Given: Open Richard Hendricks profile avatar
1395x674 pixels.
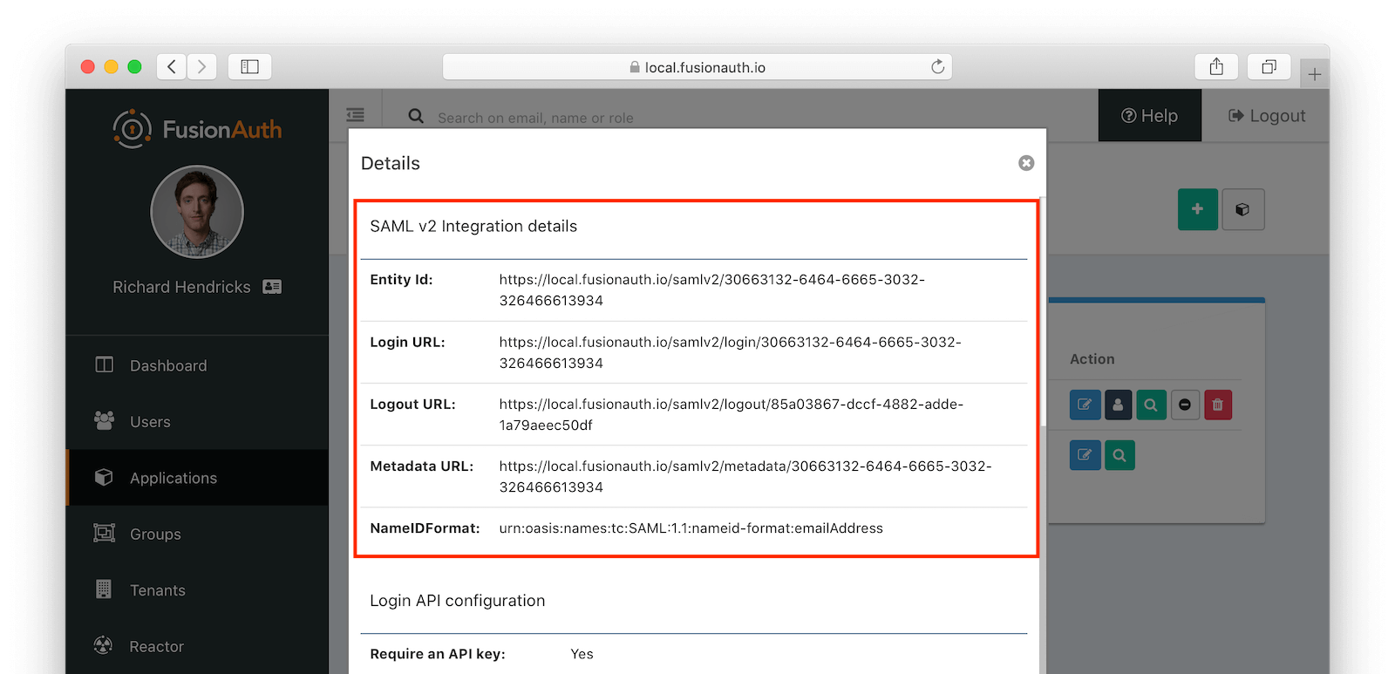Looking at the screenshot, I should [x=197, y=212].
